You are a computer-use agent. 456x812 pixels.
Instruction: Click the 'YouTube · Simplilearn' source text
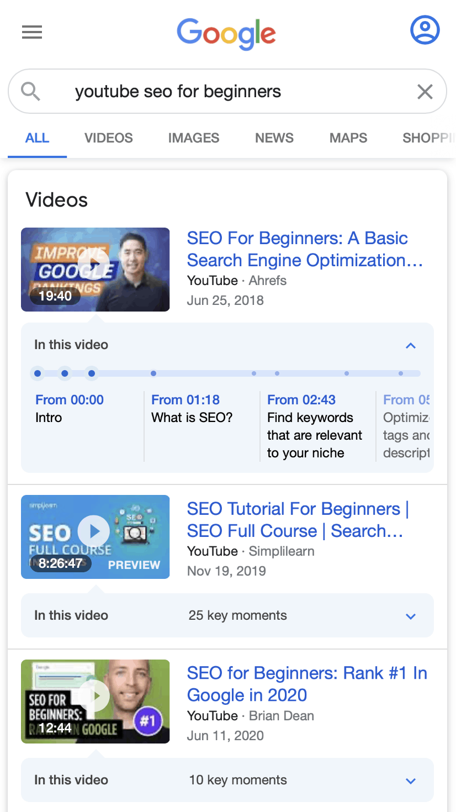click(251, 551)
